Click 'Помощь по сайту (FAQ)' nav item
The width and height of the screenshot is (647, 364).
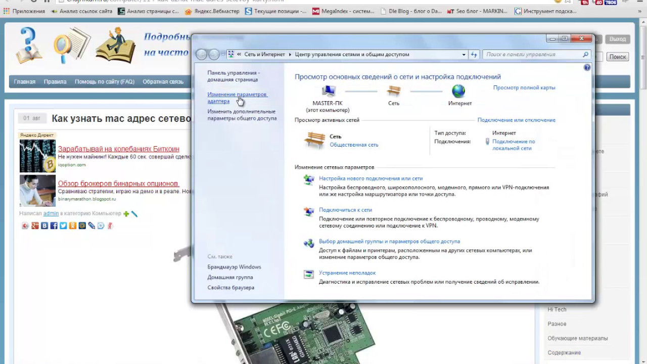pos(105,81)
